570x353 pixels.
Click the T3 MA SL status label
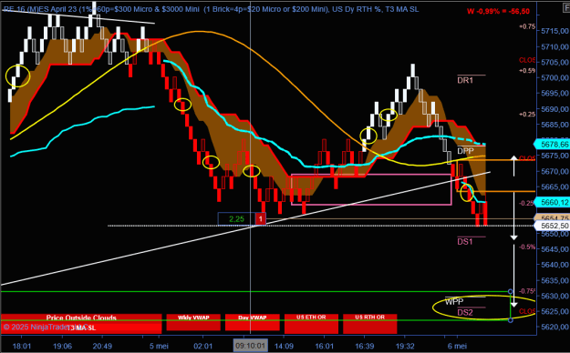[81, 328]
